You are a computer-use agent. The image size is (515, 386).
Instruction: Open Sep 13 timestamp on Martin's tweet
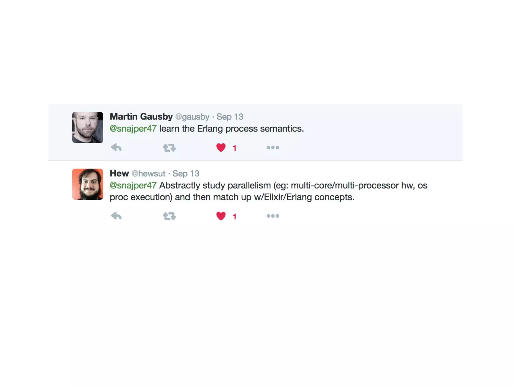[x=230, y=117]
